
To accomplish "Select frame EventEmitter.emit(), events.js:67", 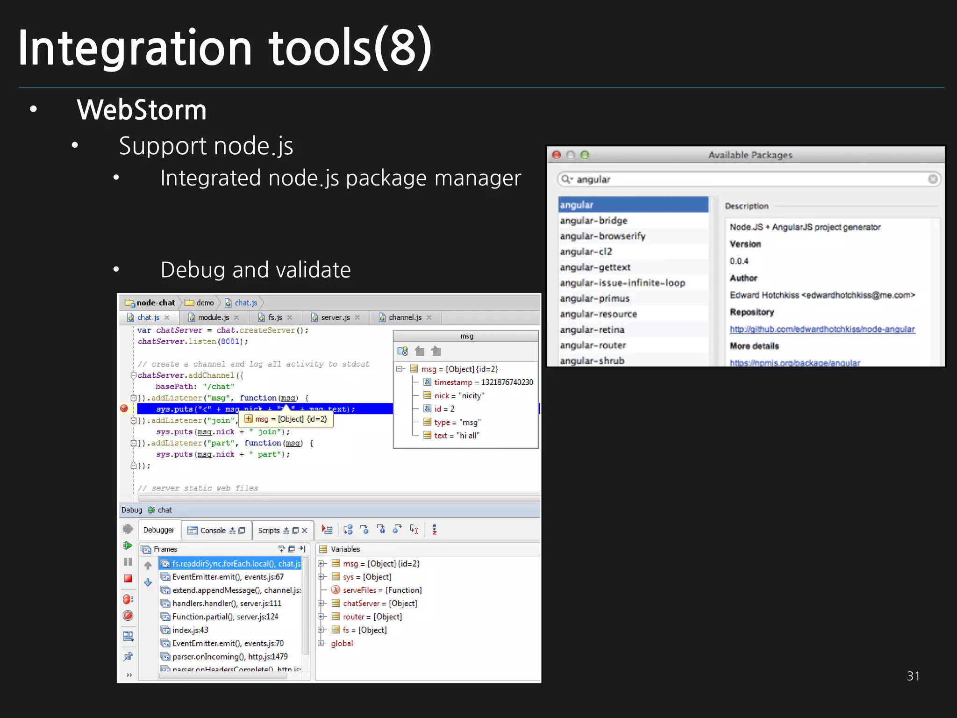I will (230, 577).
